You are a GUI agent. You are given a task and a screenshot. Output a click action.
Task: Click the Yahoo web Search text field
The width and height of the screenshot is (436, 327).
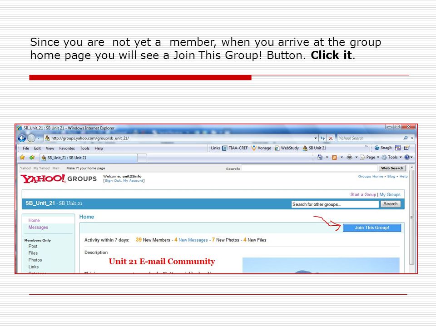coord(309,168)
